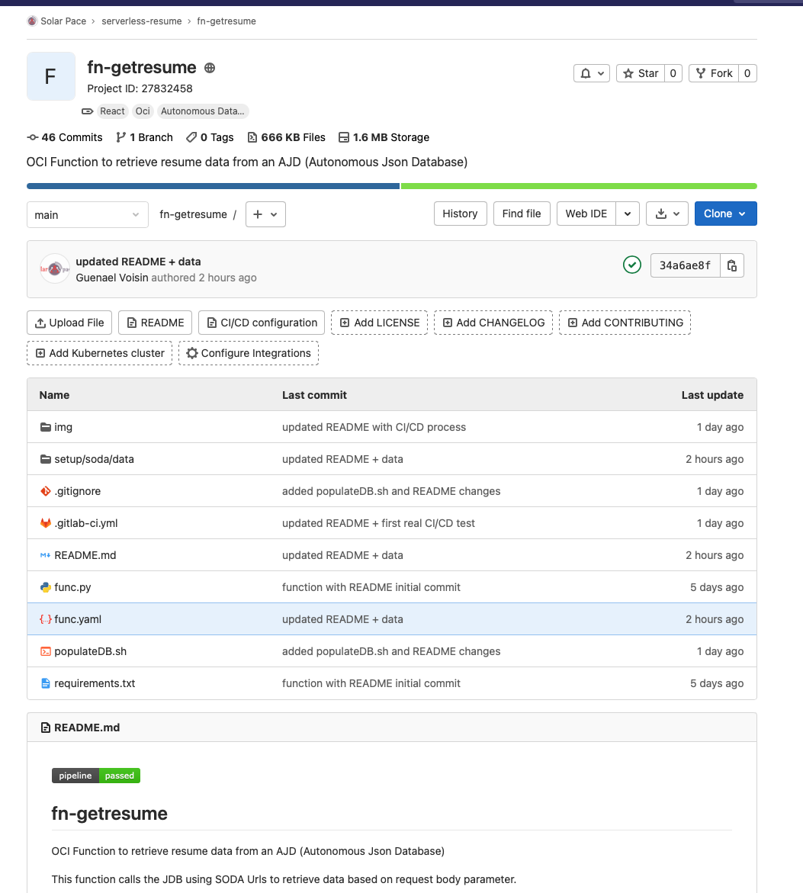Click the blue language bar segment

tap(213, 186)
